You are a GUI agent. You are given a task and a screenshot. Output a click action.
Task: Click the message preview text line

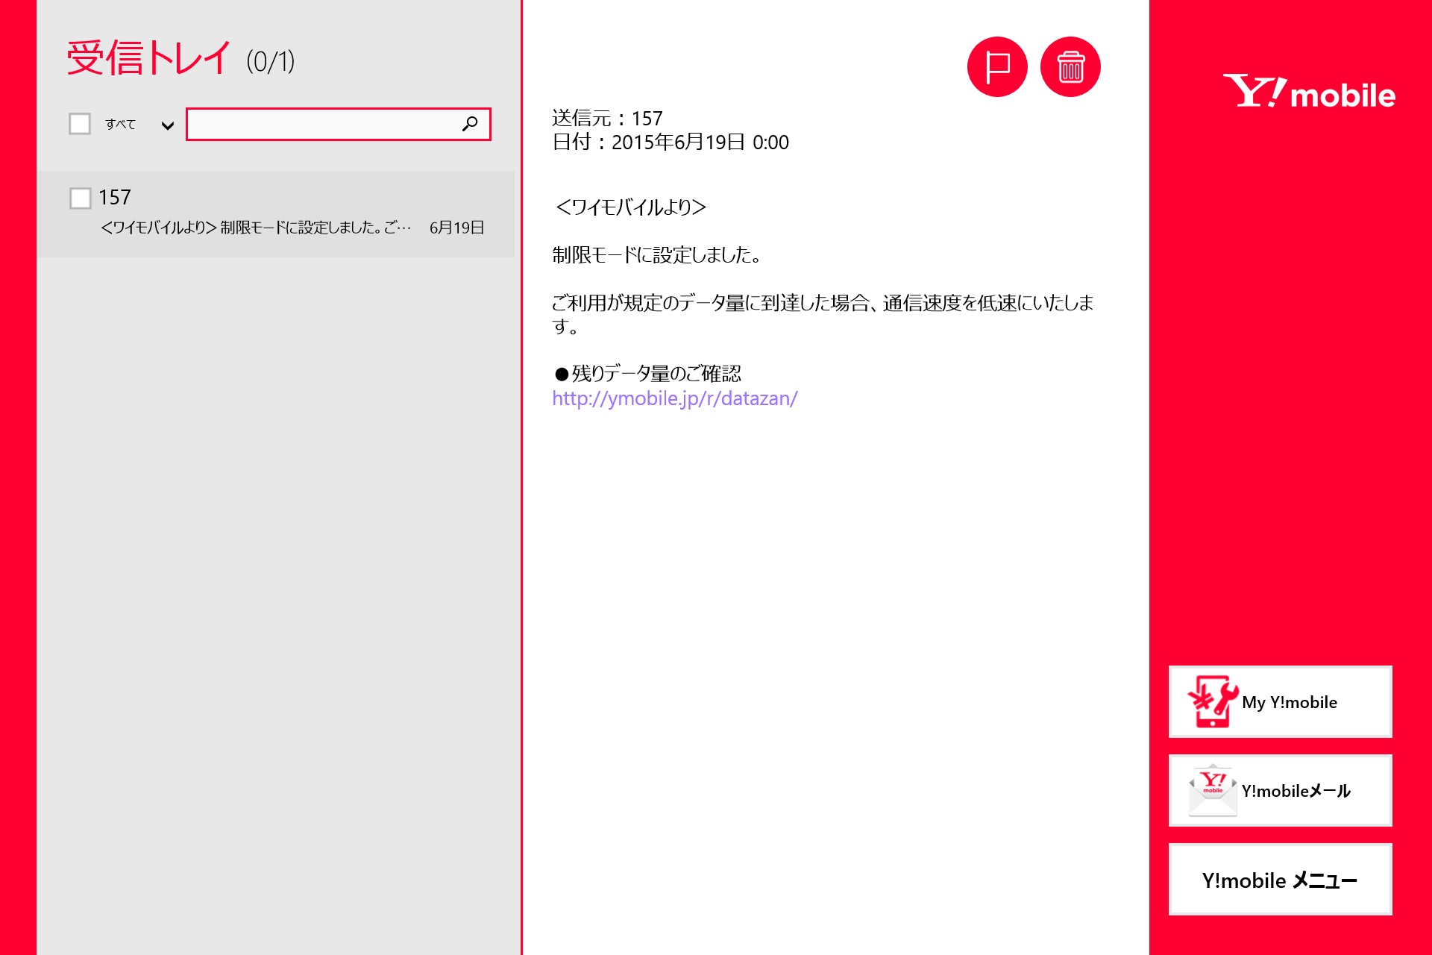[255, 228]
